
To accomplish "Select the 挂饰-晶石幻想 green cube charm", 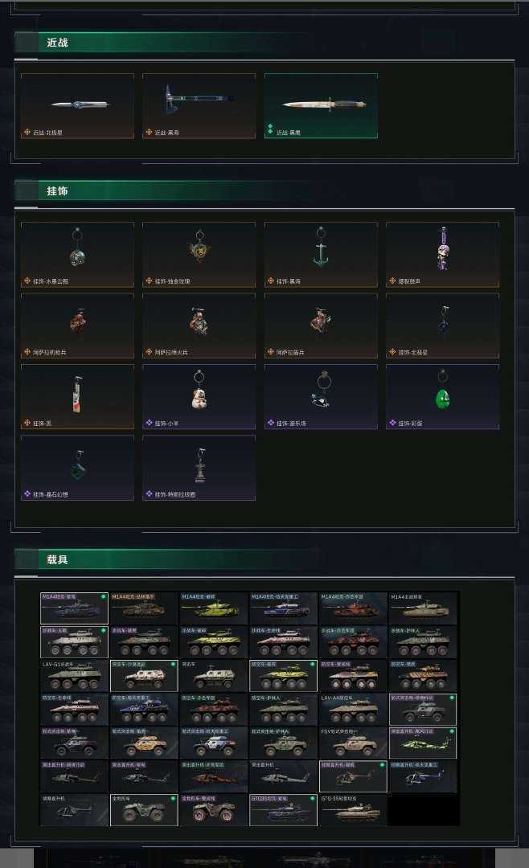I will click(77, 468).
